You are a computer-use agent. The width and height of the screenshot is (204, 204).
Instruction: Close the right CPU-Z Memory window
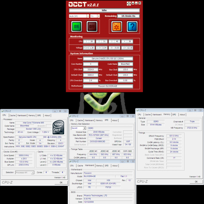click(x=200, y=110)
